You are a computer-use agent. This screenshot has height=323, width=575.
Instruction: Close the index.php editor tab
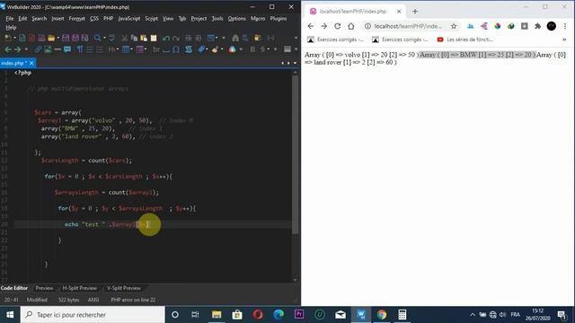point(32,63)
